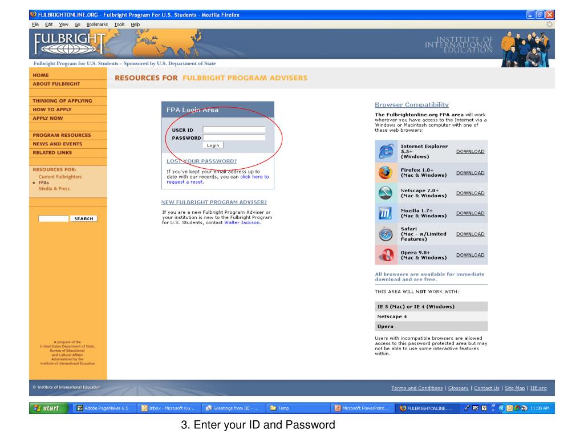This screenshot has width=584, height=438.
Task: Click the Login button
Action: (x=213, y=145)
